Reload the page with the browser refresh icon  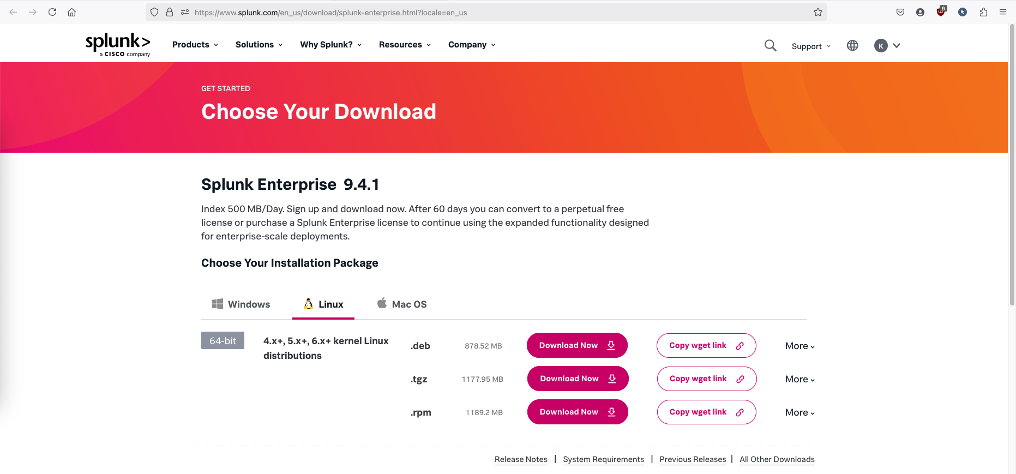click(52, 12)
